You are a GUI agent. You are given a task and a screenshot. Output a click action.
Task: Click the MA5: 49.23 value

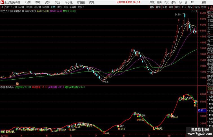(30, 11)
